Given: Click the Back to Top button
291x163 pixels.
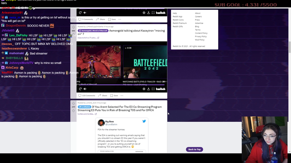Looking at the screenshot, I should (195, 149).
